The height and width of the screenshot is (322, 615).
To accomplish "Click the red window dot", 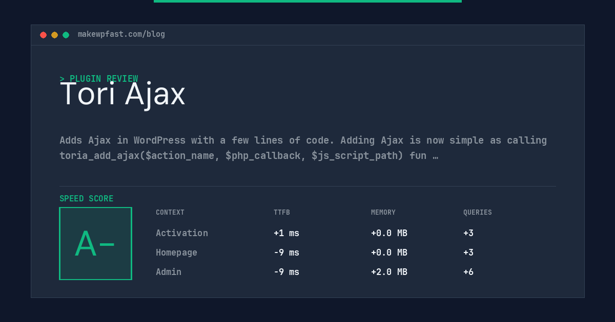I will pos(43,35).
